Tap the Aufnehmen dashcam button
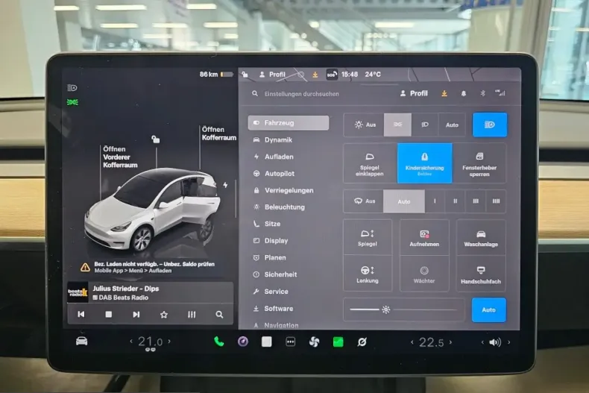 pos(424,238)
